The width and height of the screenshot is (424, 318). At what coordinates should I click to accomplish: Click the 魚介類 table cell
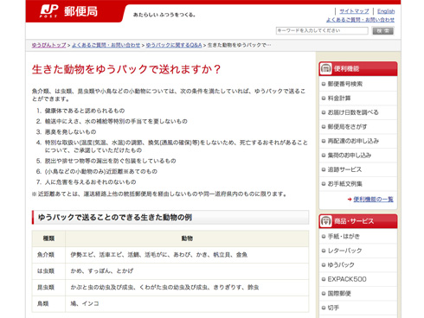point(48,255)
